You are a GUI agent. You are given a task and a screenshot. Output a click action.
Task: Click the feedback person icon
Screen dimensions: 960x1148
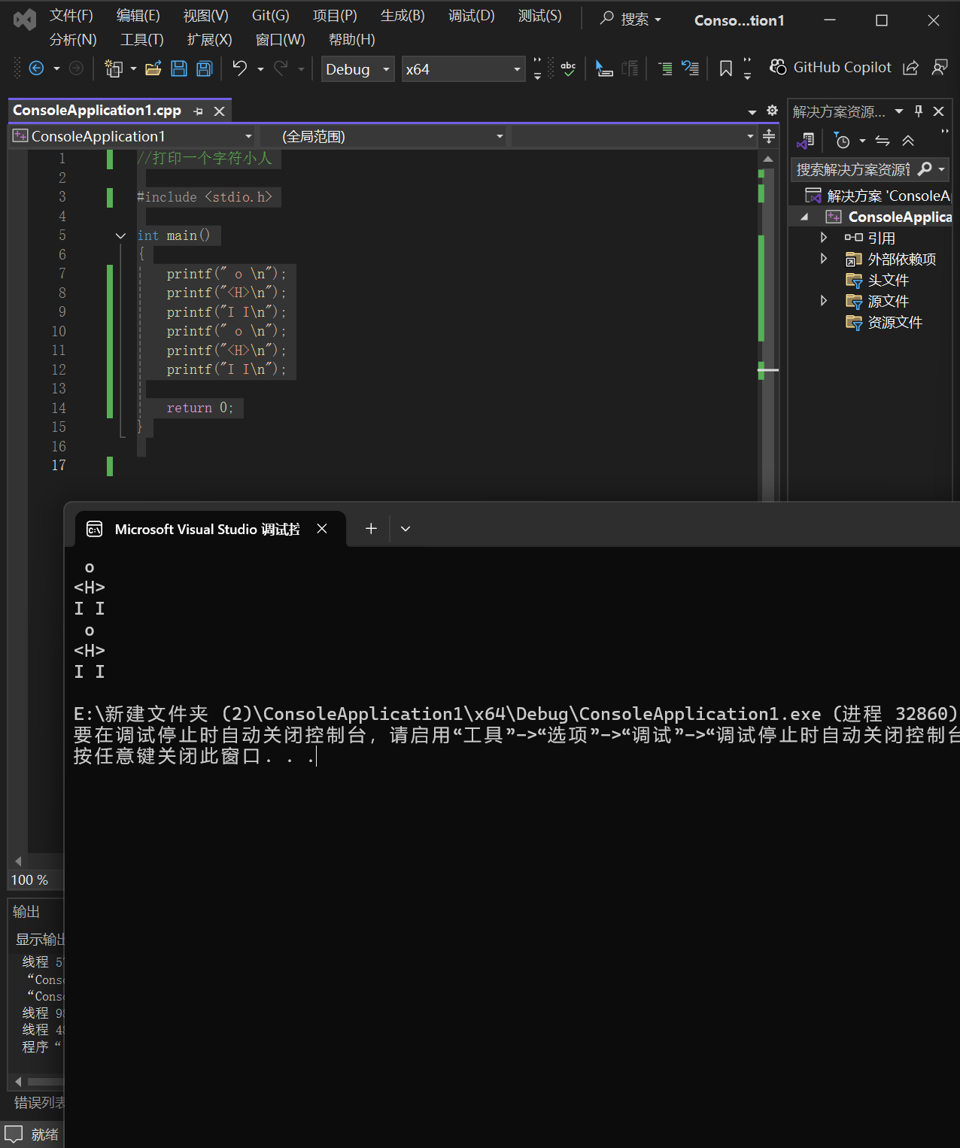pyautogui.click(x=940, y=68)
